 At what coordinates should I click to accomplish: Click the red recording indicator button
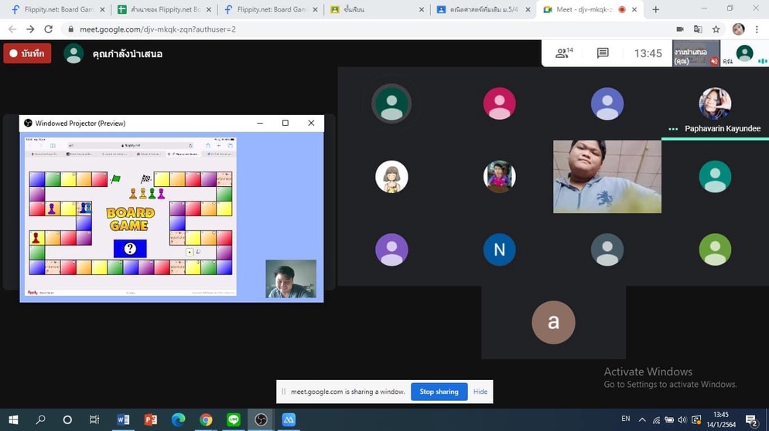28,53
